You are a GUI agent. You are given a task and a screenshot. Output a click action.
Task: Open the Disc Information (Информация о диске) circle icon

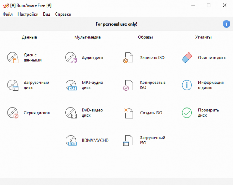pyautogui.click(x=187, y=85)
